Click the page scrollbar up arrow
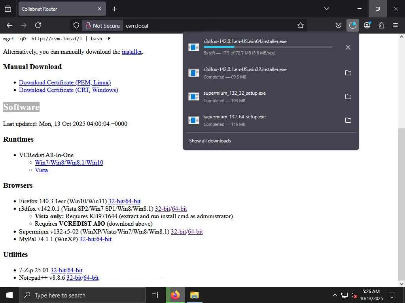 pyautogui.click(x=401, y=37)
